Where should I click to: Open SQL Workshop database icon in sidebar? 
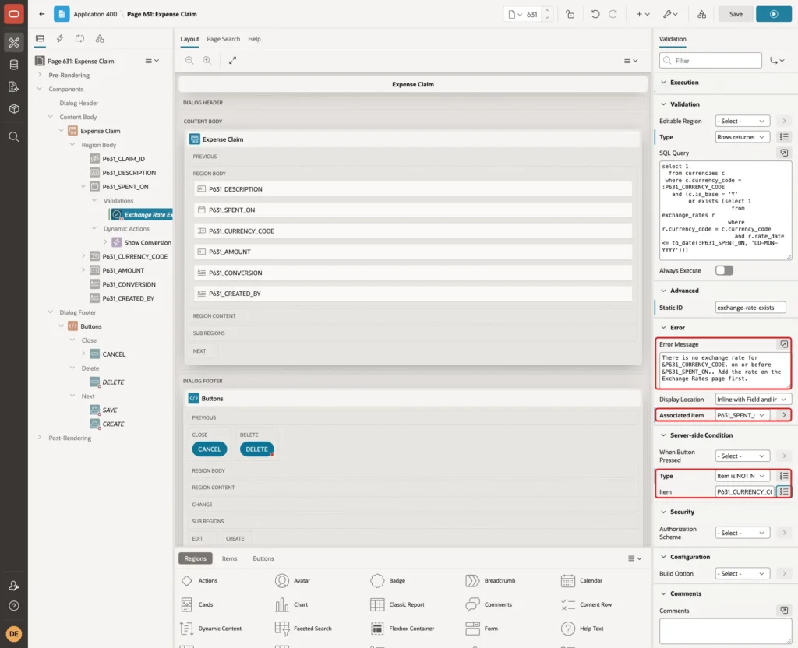[x=14, y=65]
